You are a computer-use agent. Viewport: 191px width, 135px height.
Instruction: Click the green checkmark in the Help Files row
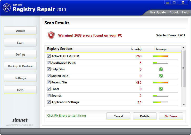coord(161,69)
